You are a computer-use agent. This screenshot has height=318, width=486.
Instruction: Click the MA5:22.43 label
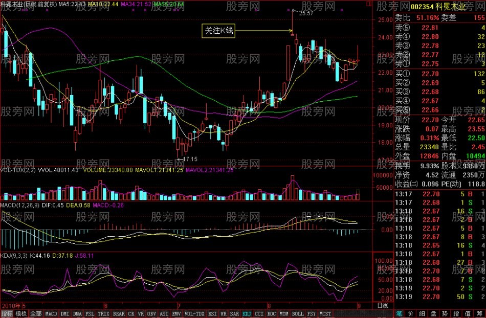(72, 4)
